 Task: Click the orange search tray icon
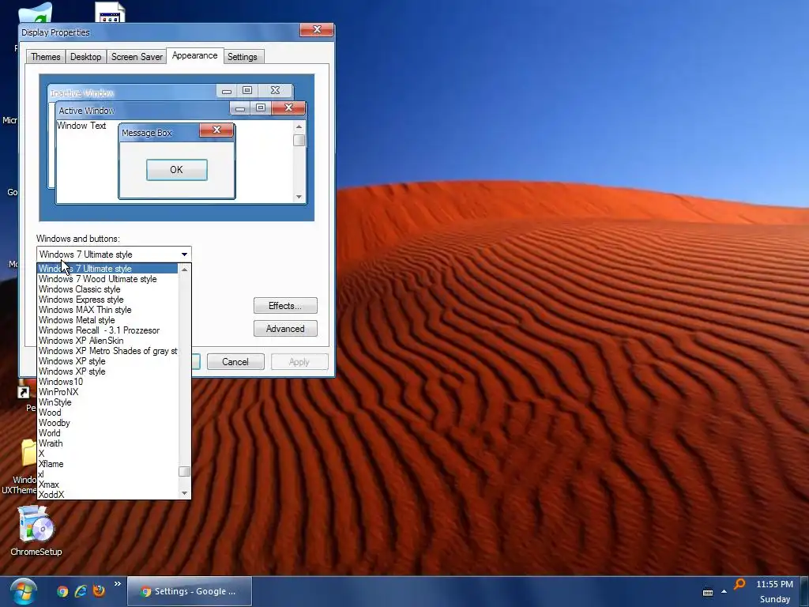739,584
